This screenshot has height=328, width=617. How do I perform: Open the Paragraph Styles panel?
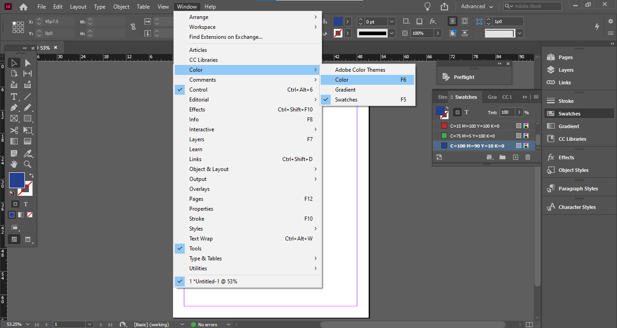[x=578, y=189]
